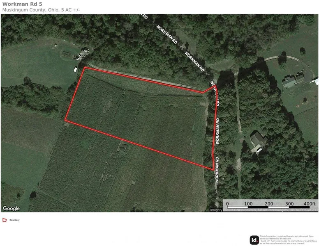The width and height of the screenshot is (319, 246).
Task: Select the 'Boundary' legend label
Action: point(14,220)
